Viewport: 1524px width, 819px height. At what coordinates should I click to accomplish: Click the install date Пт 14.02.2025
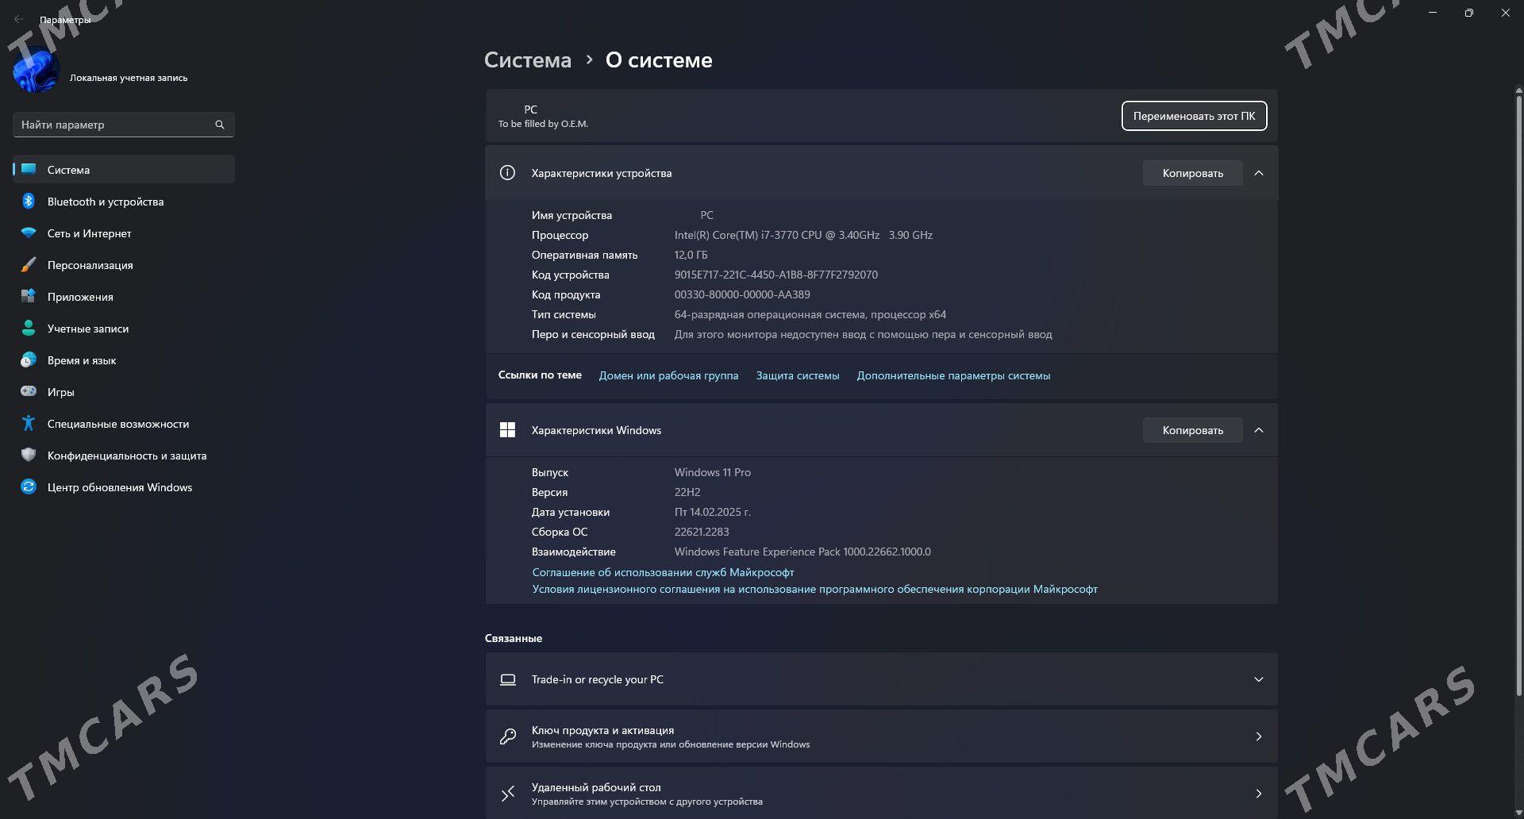tap(712, 512)
